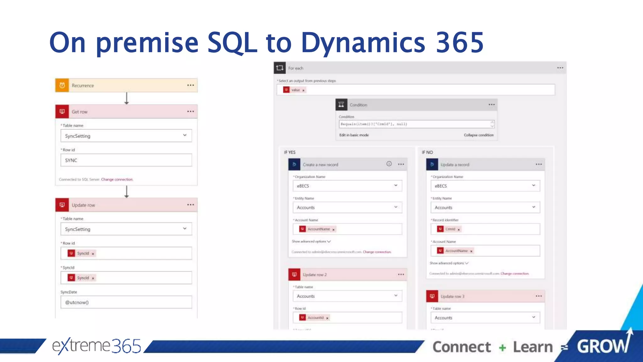Click the Update row 3 SQL icon

pyautogui.click(x=432, y=296)
